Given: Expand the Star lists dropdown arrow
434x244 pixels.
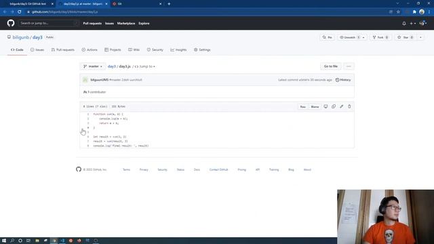Looking at the screenshot, I should [420, 37].
